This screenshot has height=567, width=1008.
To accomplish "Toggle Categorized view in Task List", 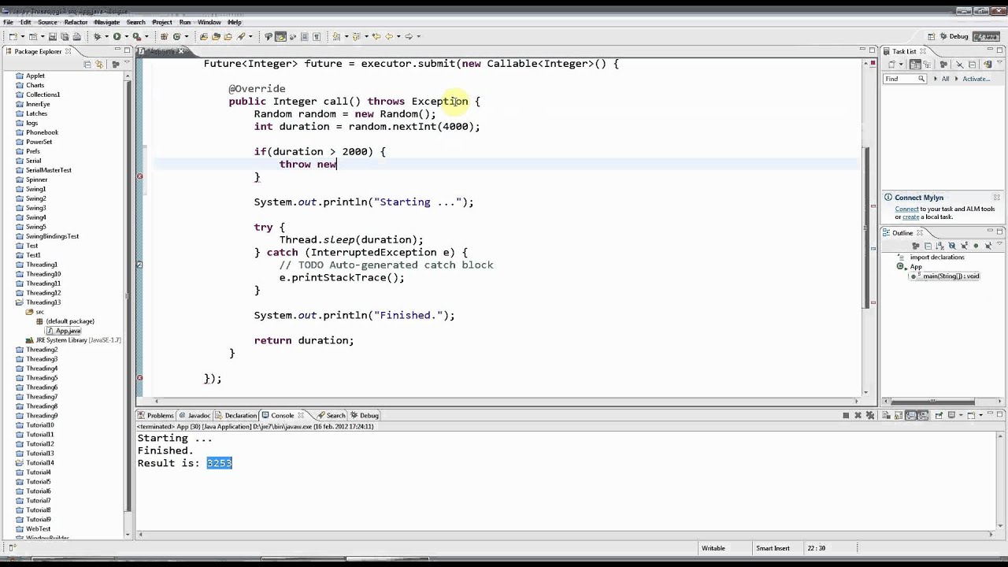I will [x=915, y=65].
